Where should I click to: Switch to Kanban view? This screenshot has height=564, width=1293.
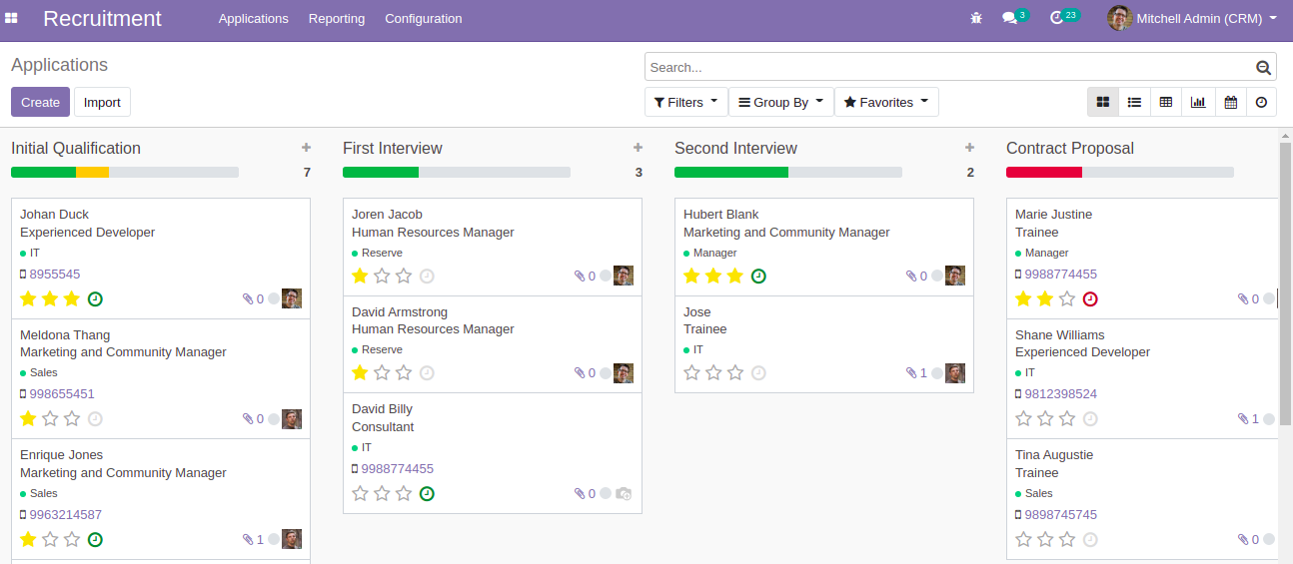pos(1103,102)
